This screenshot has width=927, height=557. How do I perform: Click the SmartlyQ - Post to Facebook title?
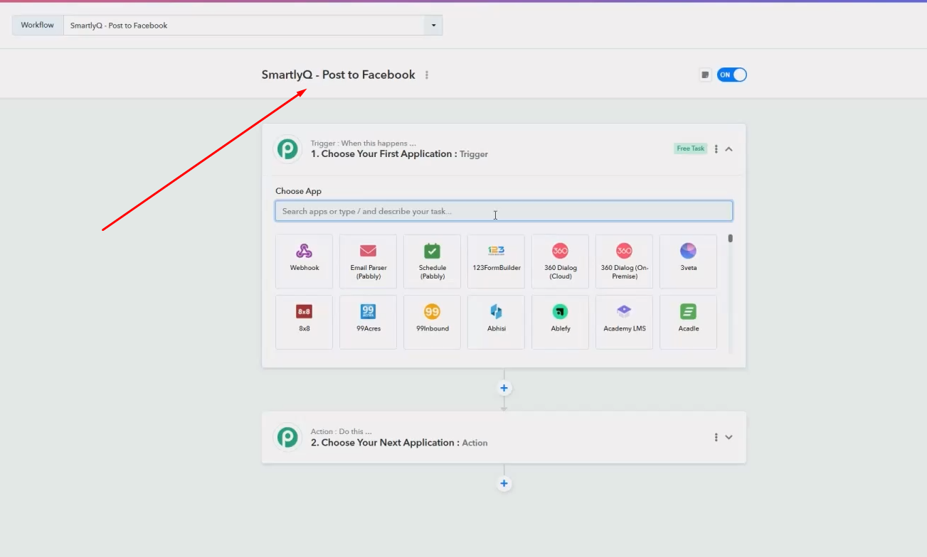pos(339,75)
